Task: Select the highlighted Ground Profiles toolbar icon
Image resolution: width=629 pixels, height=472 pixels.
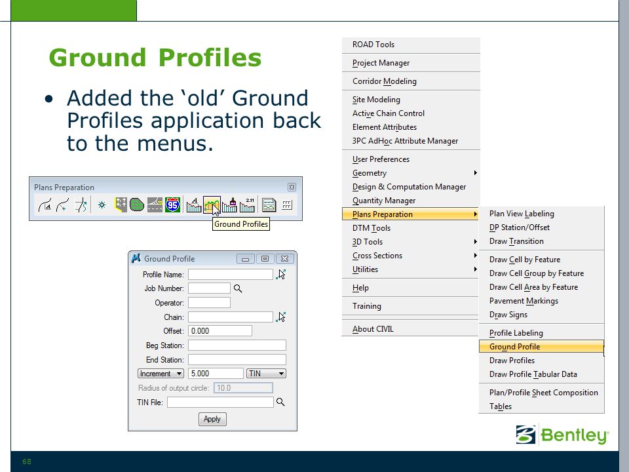Action: tap(212, 205)
